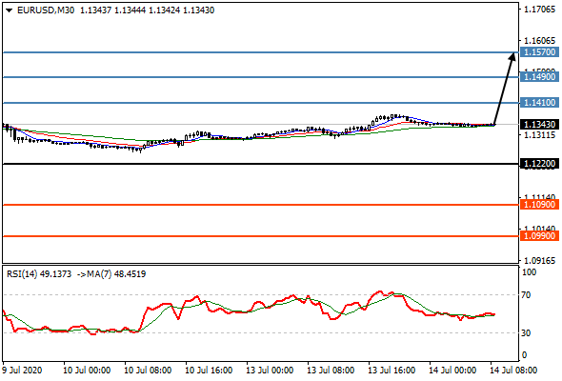Select the 1.13115 price axis value
Viewport: 562px width, 381px height.
pyautogui.click(x=539, y=135)
